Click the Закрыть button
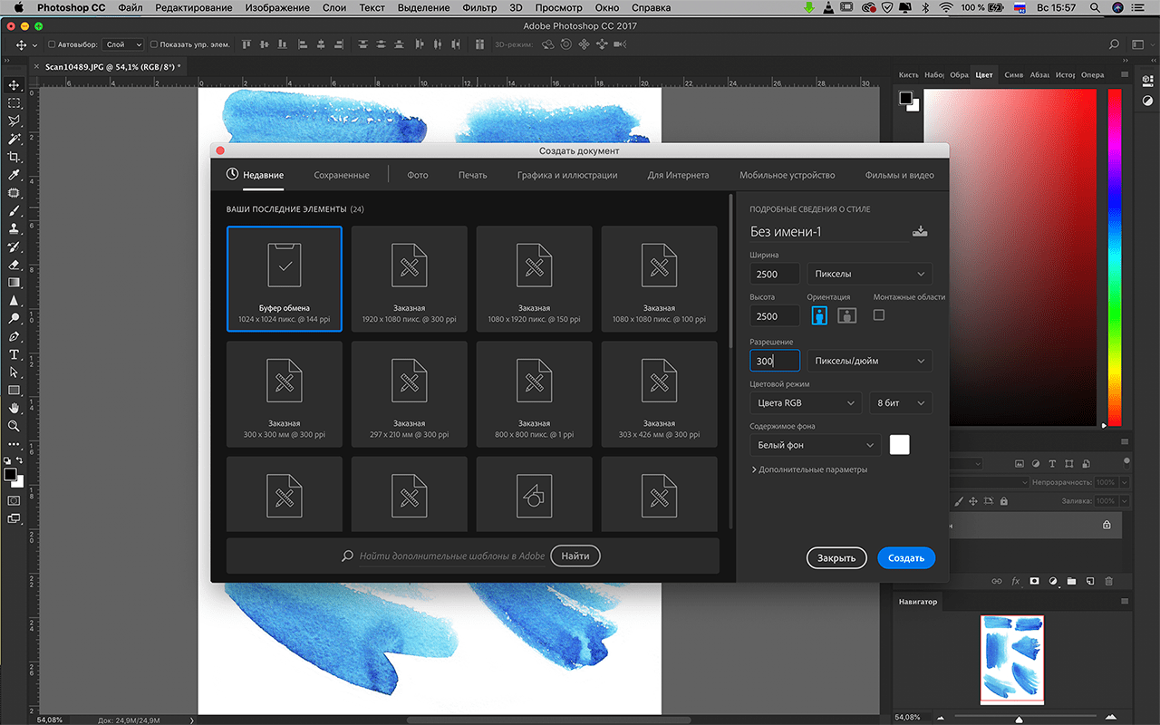 [x=836, y=558]
